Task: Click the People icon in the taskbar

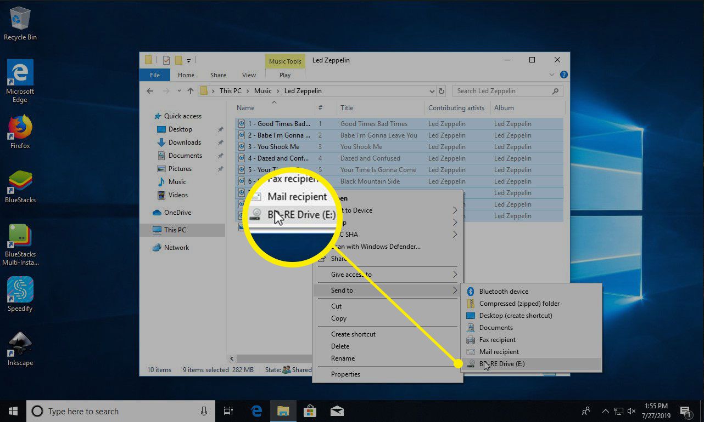Action: click(586, 411)
